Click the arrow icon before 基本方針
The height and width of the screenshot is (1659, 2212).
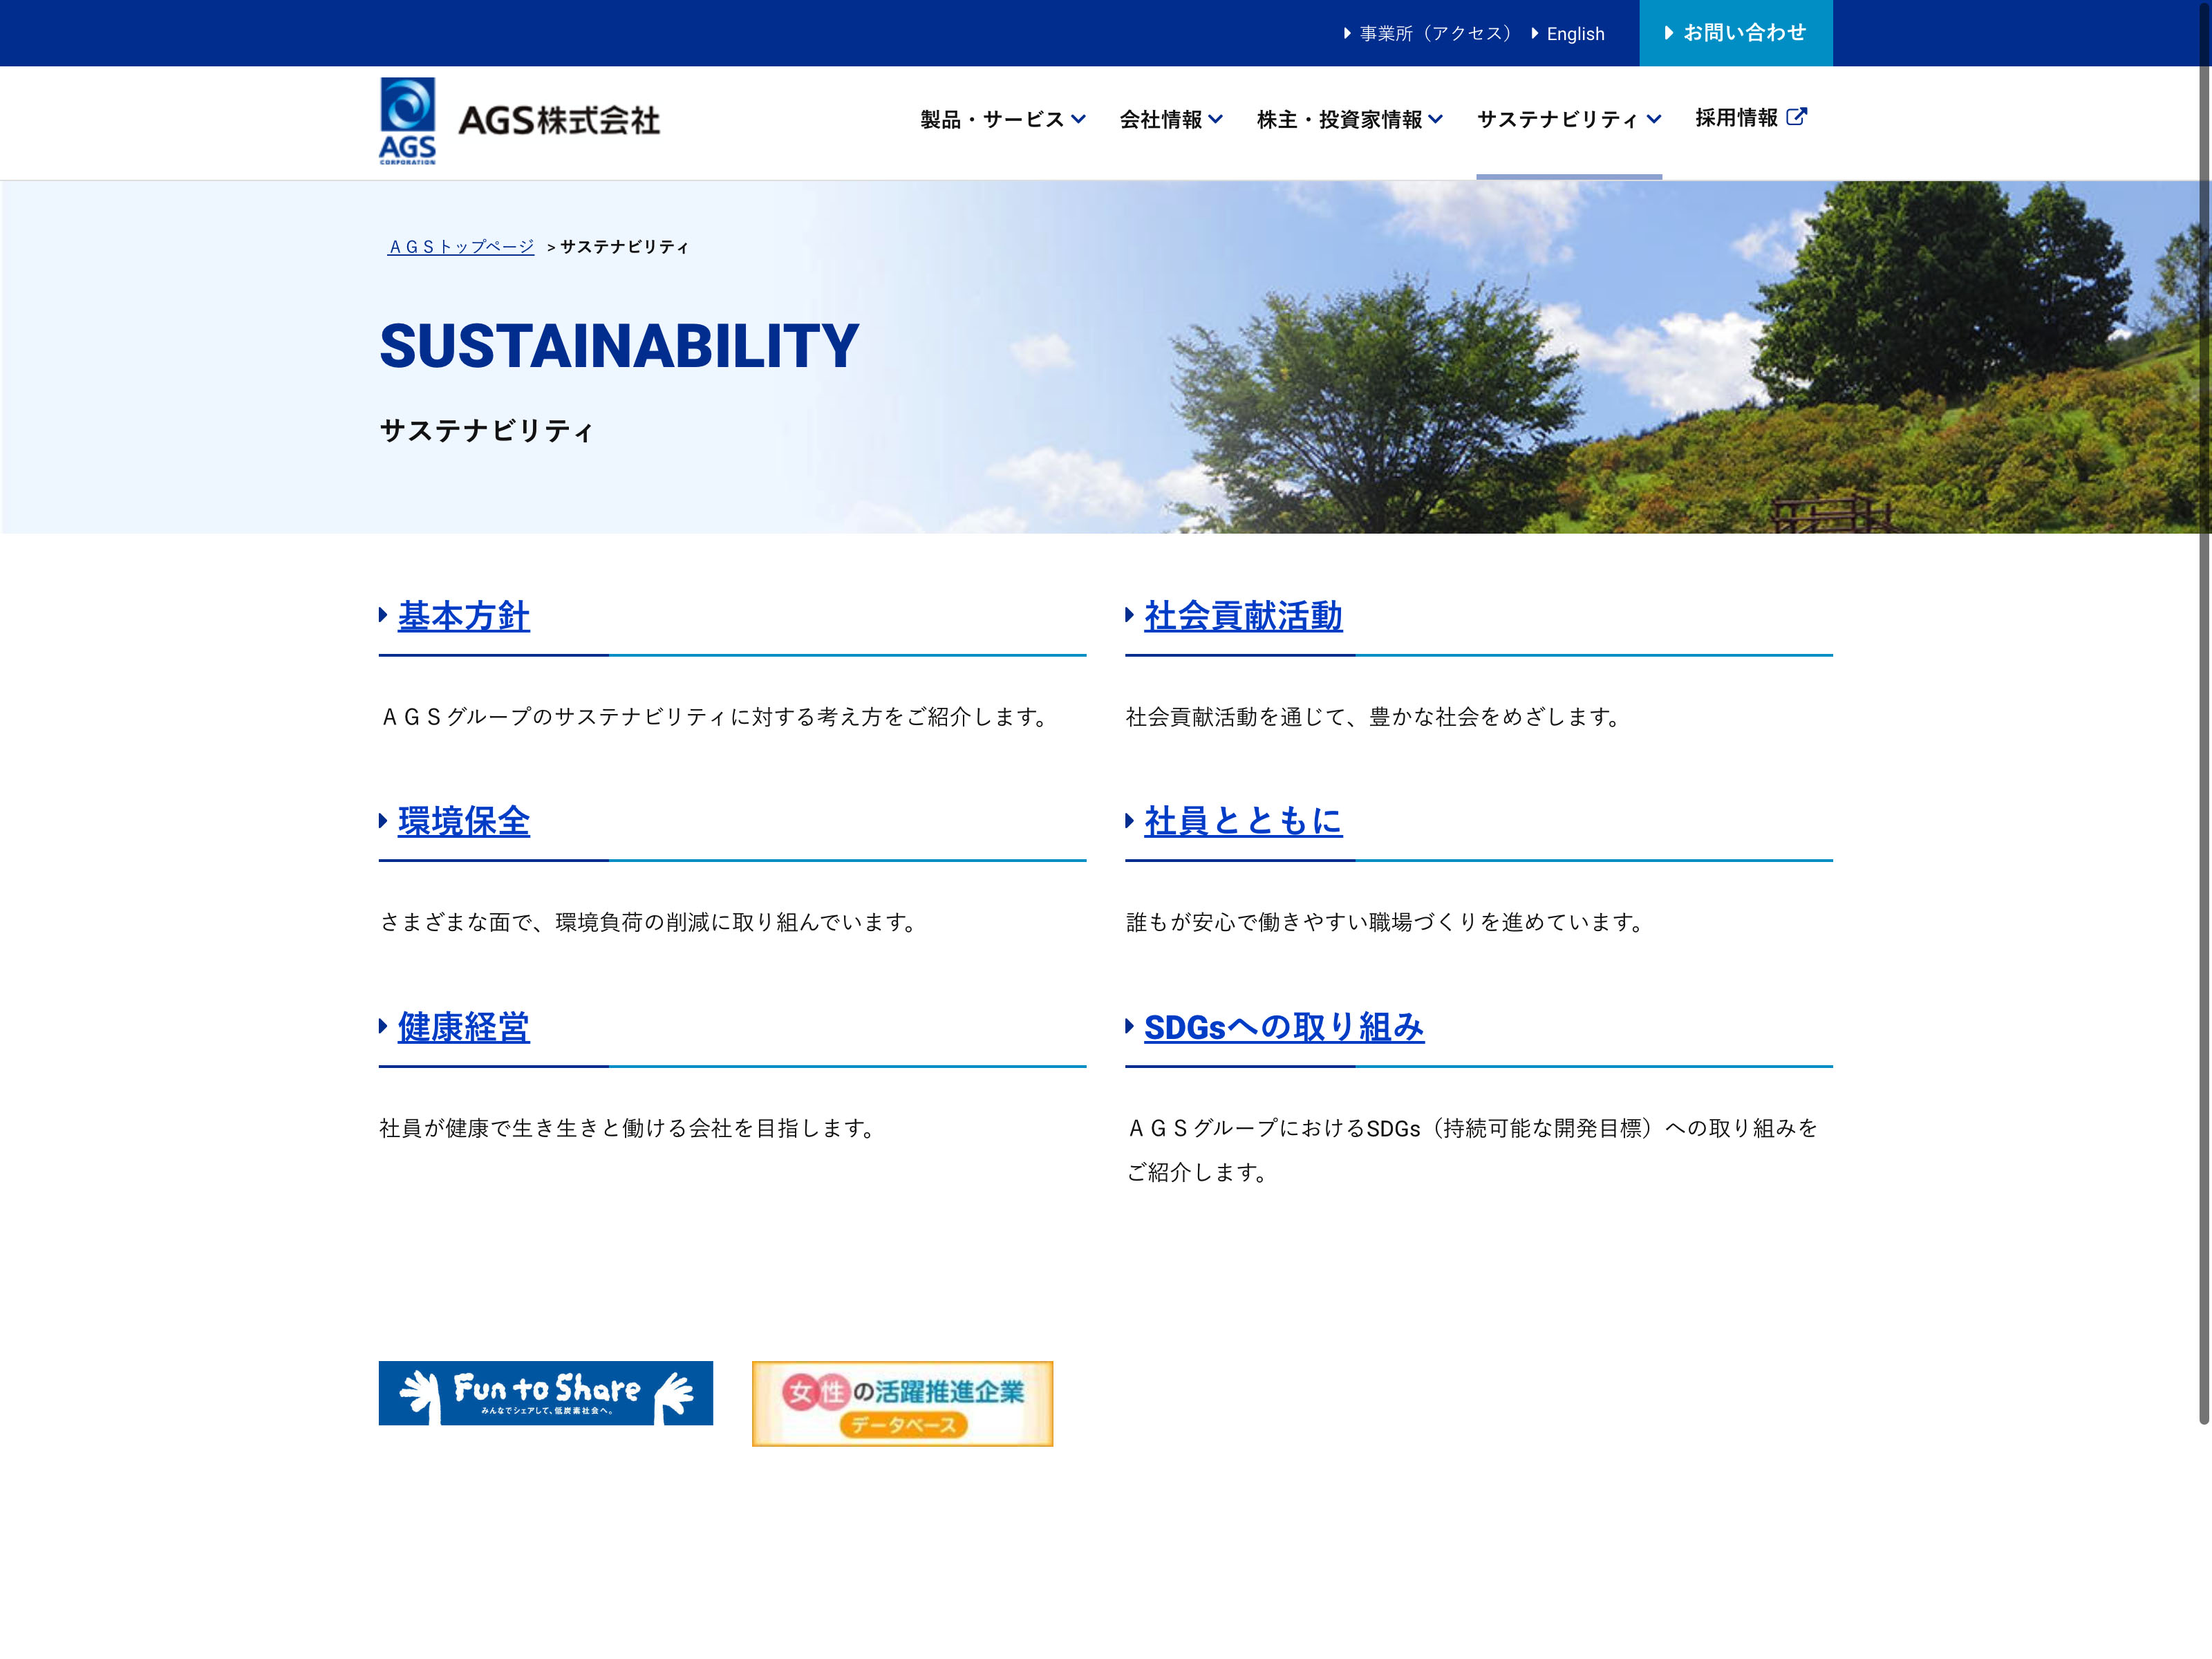click(x=383, y=615)
